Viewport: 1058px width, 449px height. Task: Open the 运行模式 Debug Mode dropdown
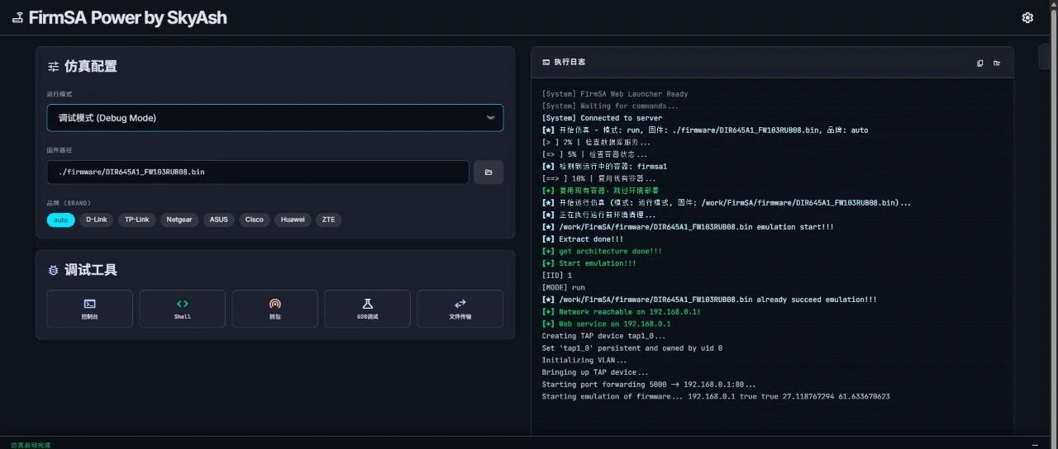tap(275, 118)
